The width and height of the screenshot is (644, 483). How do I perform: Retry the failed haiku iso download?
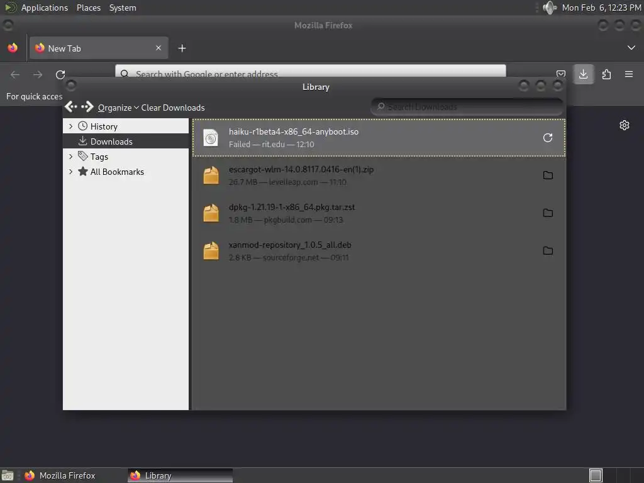[x=548, y=138]
